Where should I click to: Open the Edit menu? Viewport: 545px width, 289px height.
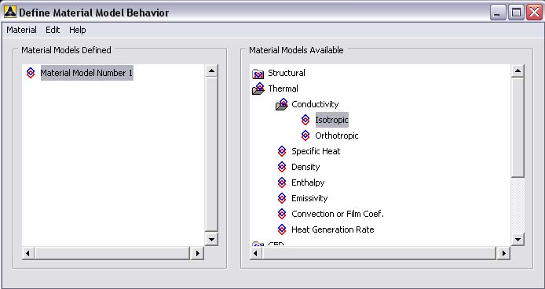click(53, 30)
